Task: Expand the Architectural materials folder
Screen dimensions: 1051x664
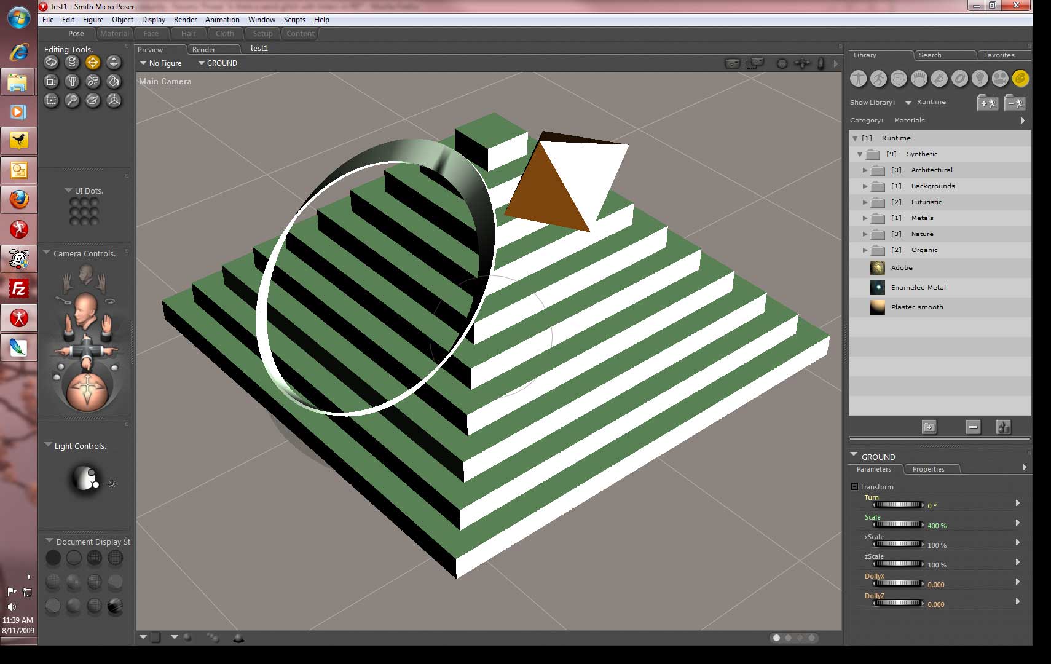Action: (865, 170)
